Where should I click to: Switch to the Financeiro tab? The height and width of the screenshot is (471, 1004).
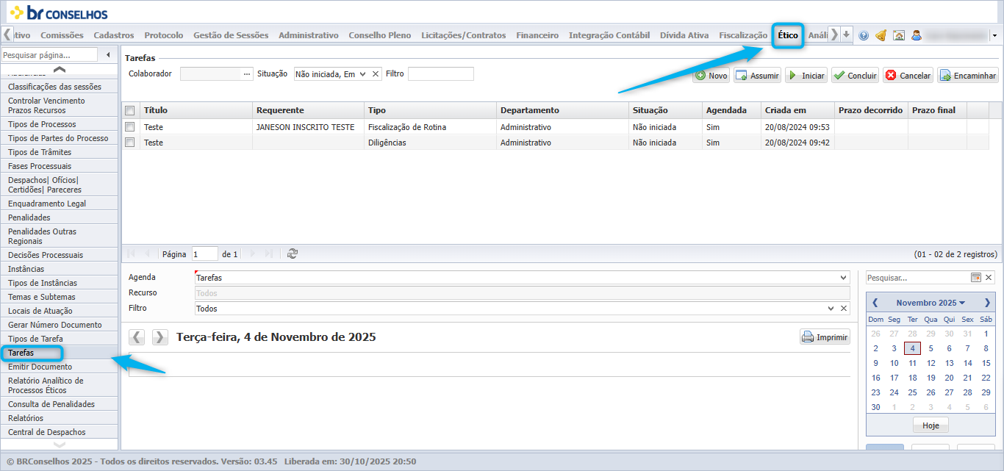click(537, 35)
